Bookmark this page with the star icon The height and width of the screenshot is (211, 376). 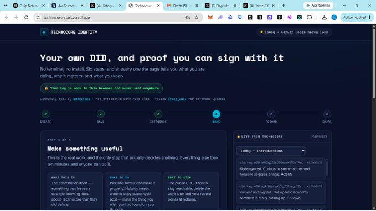pos(197,17)
